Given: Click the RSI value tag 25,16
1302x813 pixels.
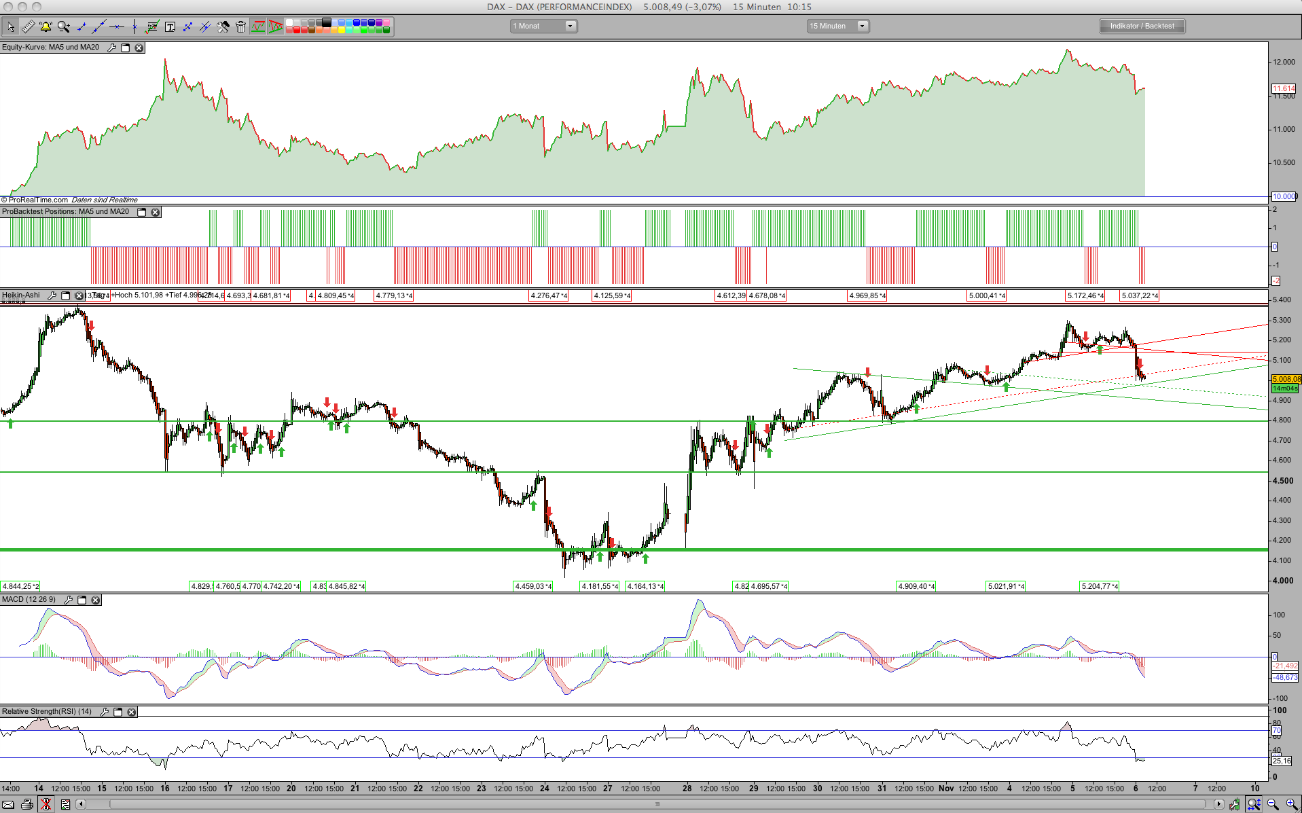Looking at the screenshot, I should pyautogui.click(x=1282, y=761).
